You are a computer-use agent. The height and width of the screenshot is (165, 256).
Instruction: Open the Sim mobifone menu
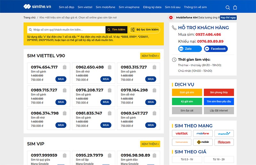click(x=106, y=7)
